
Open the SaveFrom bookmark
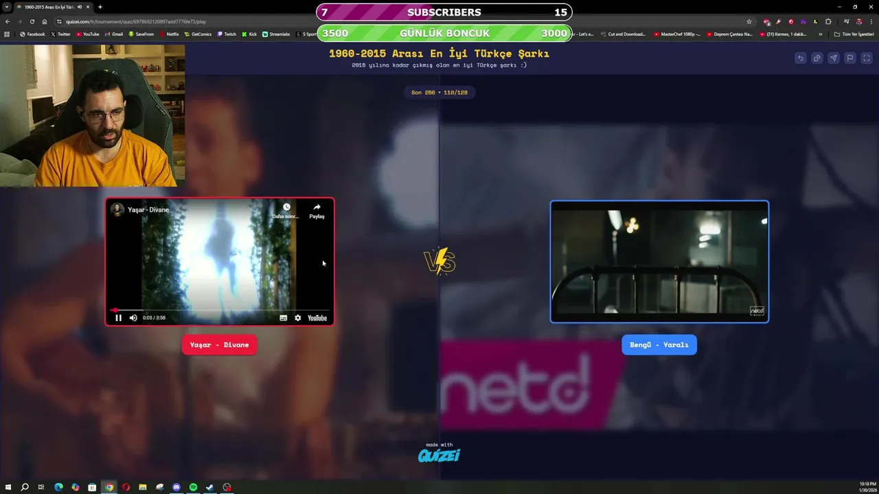(141, 34)
